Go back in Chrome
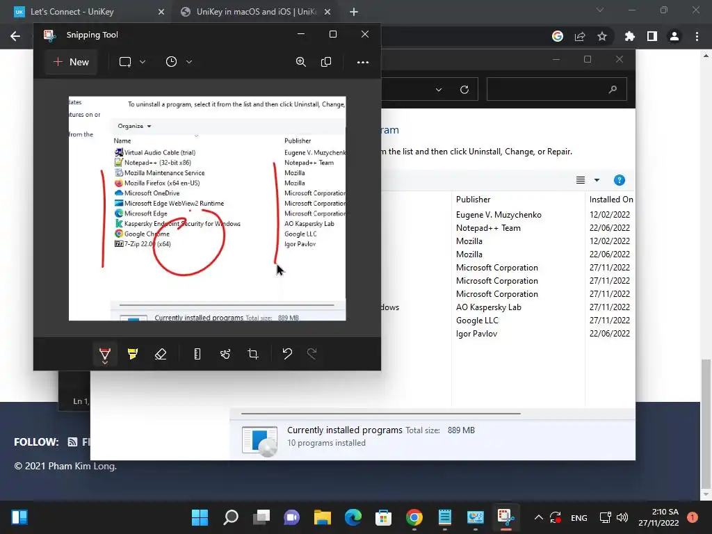Screen dimensions: 712x534 click(15, 36)
